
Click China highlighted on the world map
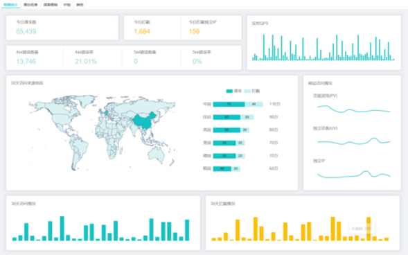tap(144, 121)
